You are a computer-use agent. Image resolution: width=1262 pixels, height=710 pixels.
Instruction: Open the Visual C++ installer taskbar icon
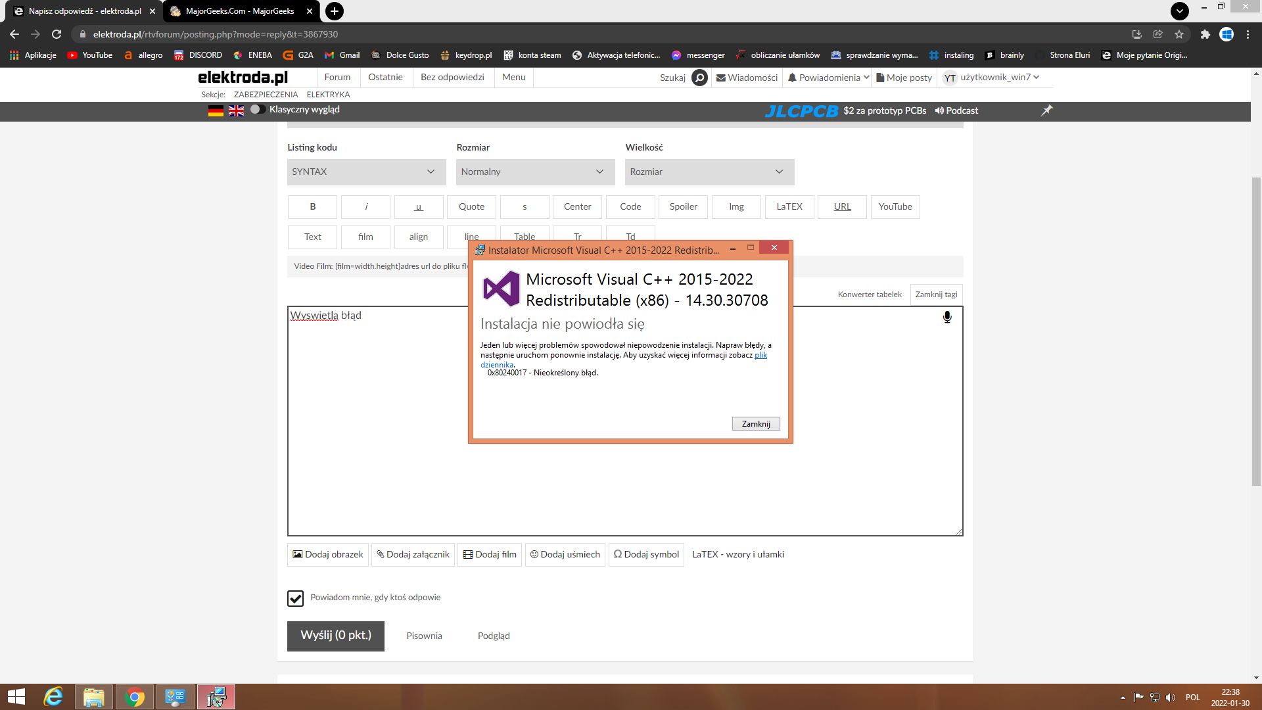point(216,697)
